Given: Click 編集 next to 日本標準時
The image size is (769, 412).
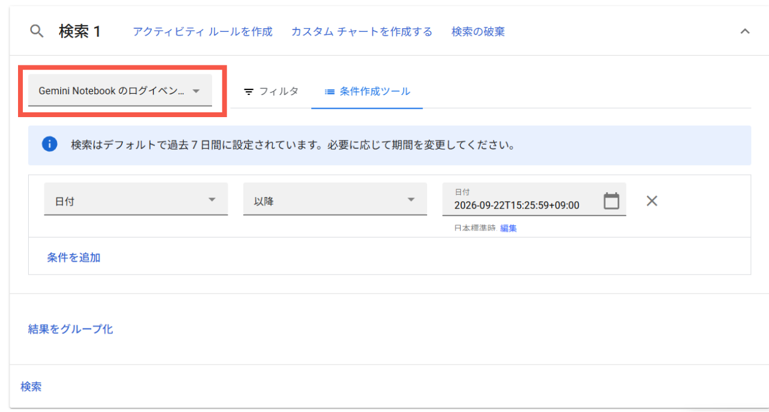Looking at the screenshot, I should (x=508, y=228).
